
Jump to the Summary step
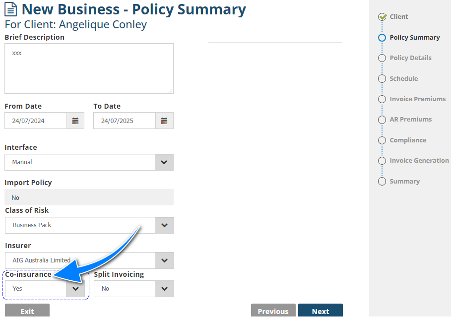click(x=404, y=182)
